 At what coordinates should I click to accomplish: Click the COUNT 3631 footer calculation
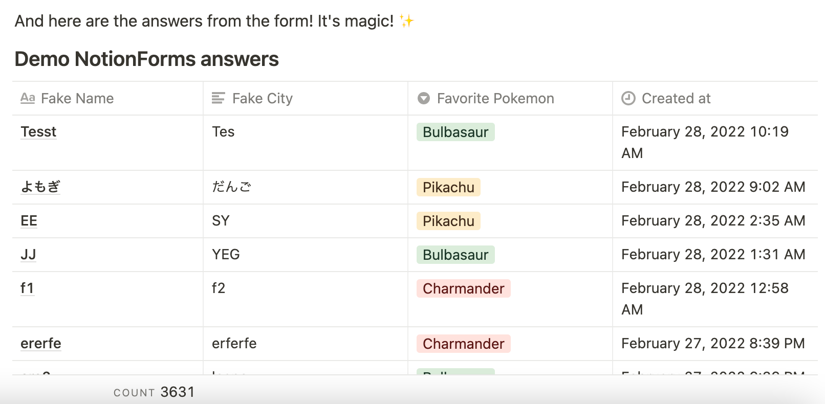[154, 392]
